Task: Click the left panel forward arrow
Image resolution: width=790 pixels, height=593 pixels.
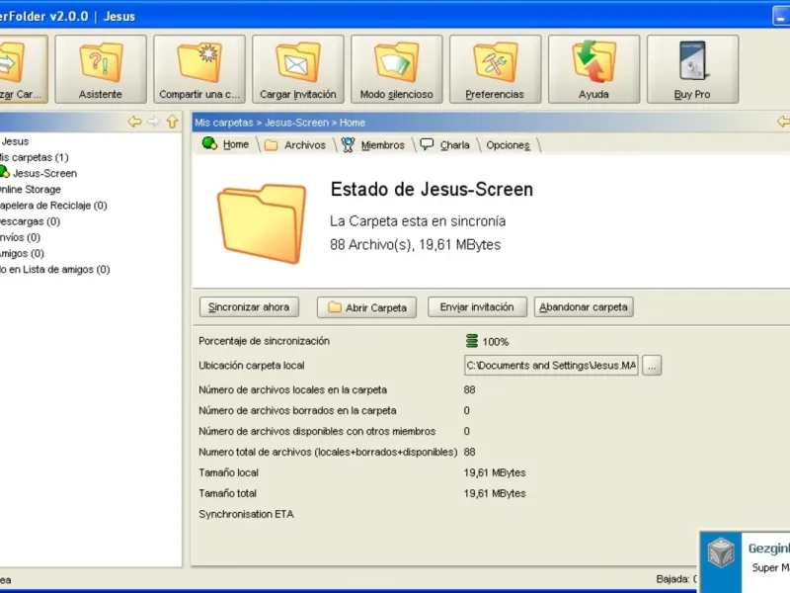Action: pos(154,122)
